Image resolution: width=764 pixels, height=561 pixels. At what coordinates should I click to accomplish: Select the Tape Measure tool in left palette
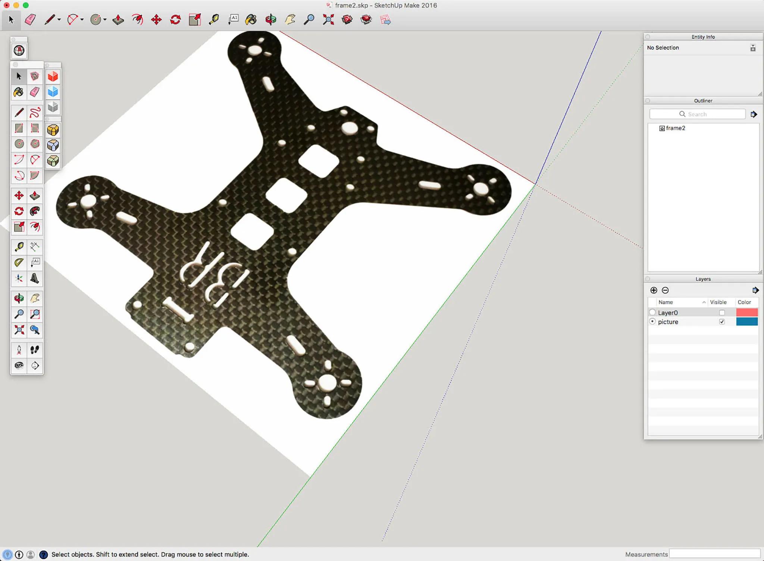coord(19,247)
